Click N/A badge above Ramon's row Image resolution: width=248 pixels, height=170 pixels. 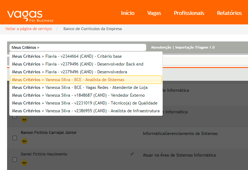click(x=24, y=119)
